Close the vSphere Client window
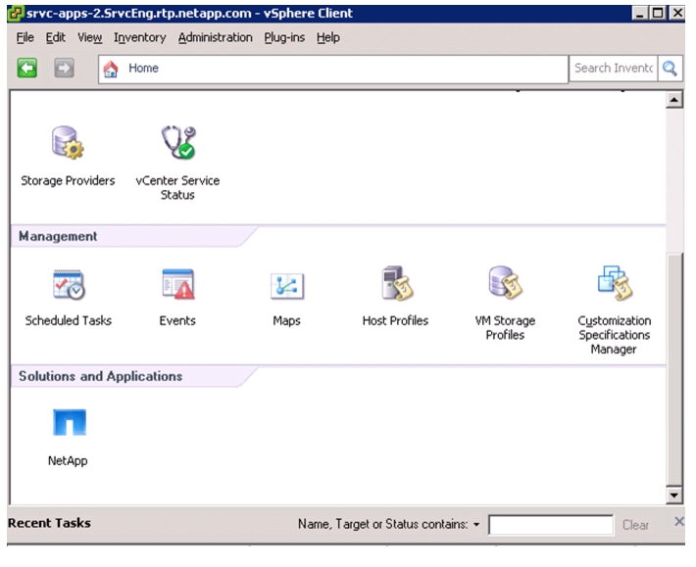The image size is (696, 567). tap(677, 14)
